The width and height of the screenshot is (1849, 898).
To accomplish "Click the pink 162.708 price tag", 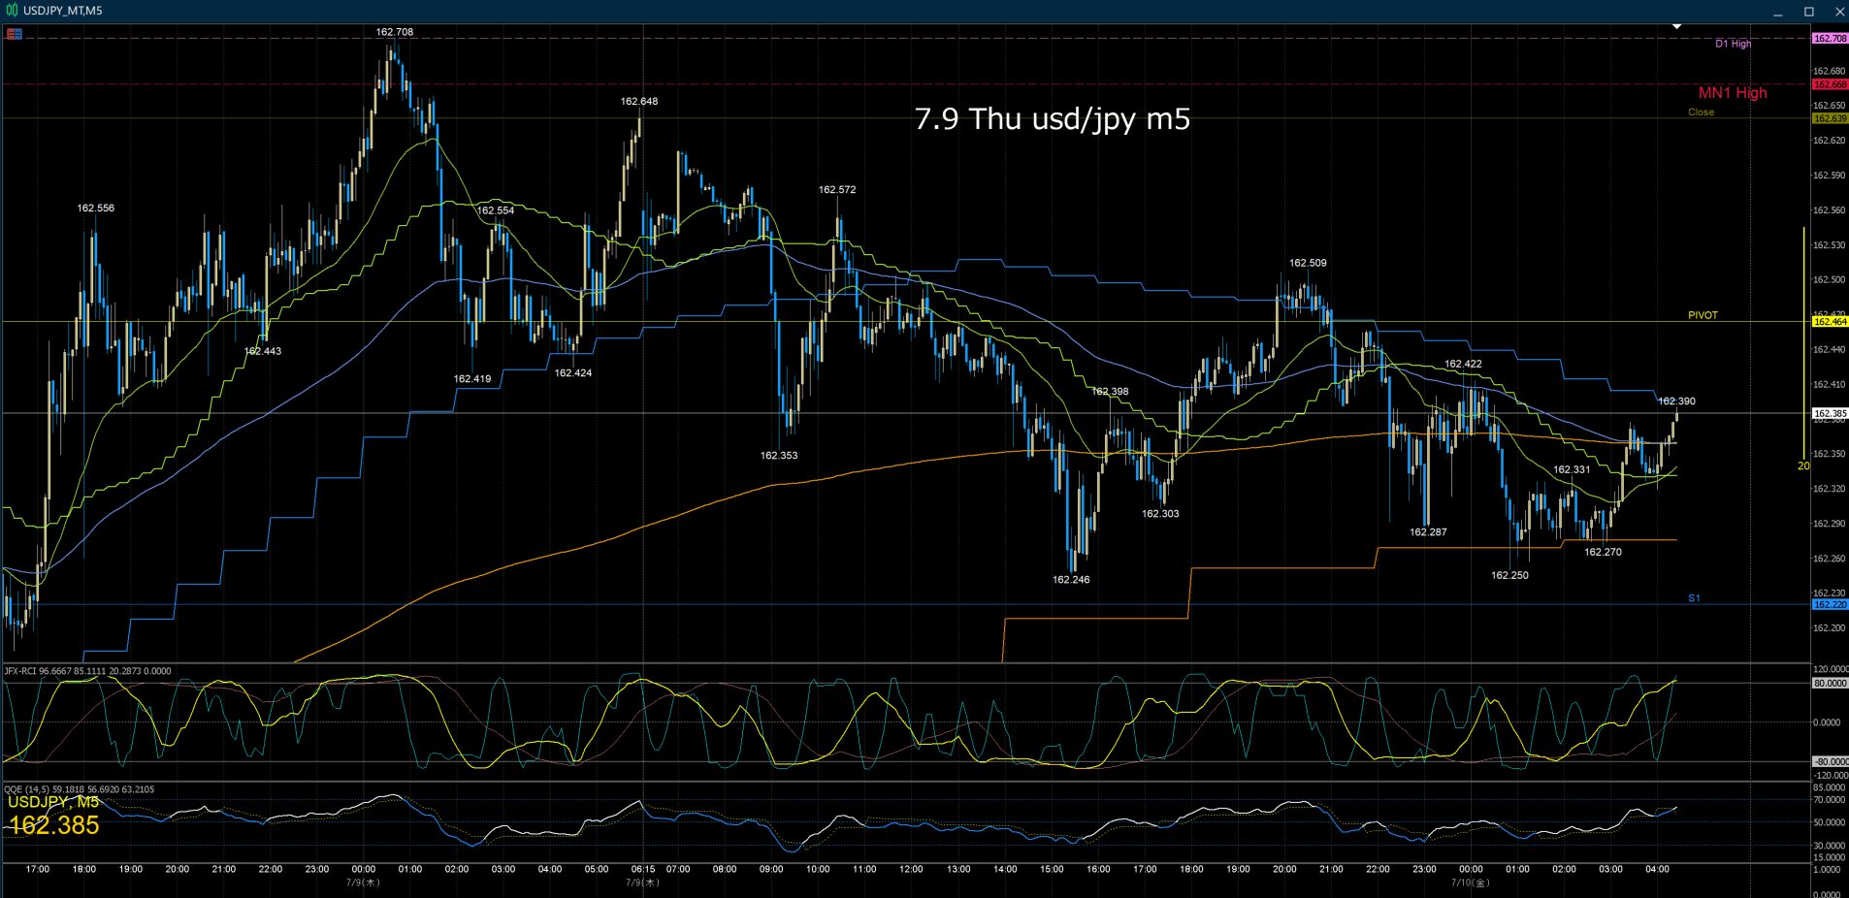I will [x=1830, y=39].
